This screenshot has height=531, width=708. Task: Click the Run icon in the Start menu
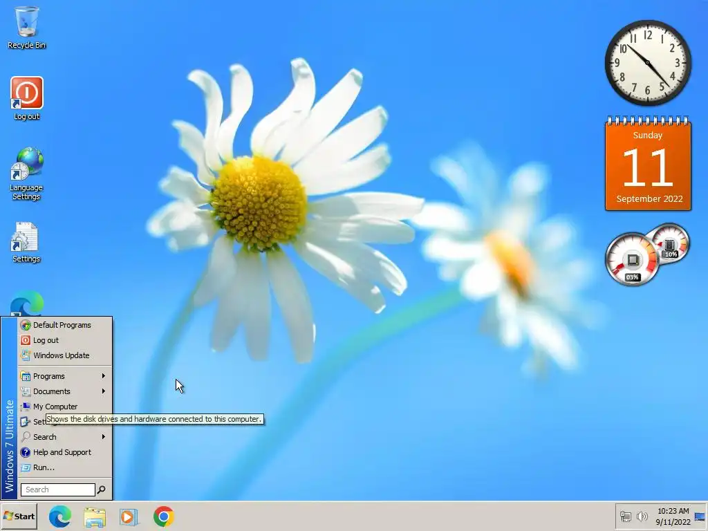26,467
